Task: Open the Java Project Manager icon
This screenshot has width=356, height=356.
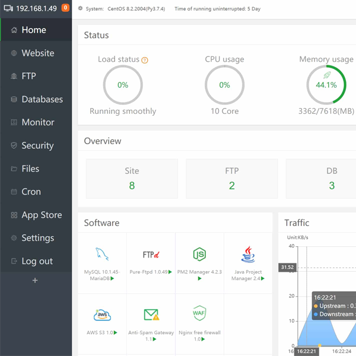Action: click(x=248, y=255)
